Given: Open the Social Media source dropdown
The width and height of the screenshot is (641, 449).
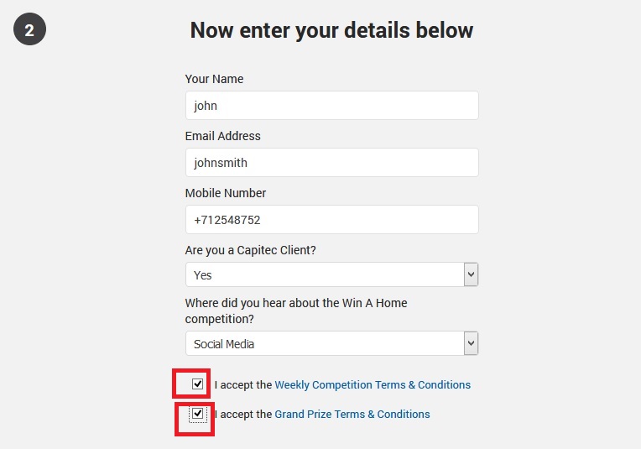Looking at the screenshot, I should 324,343.
